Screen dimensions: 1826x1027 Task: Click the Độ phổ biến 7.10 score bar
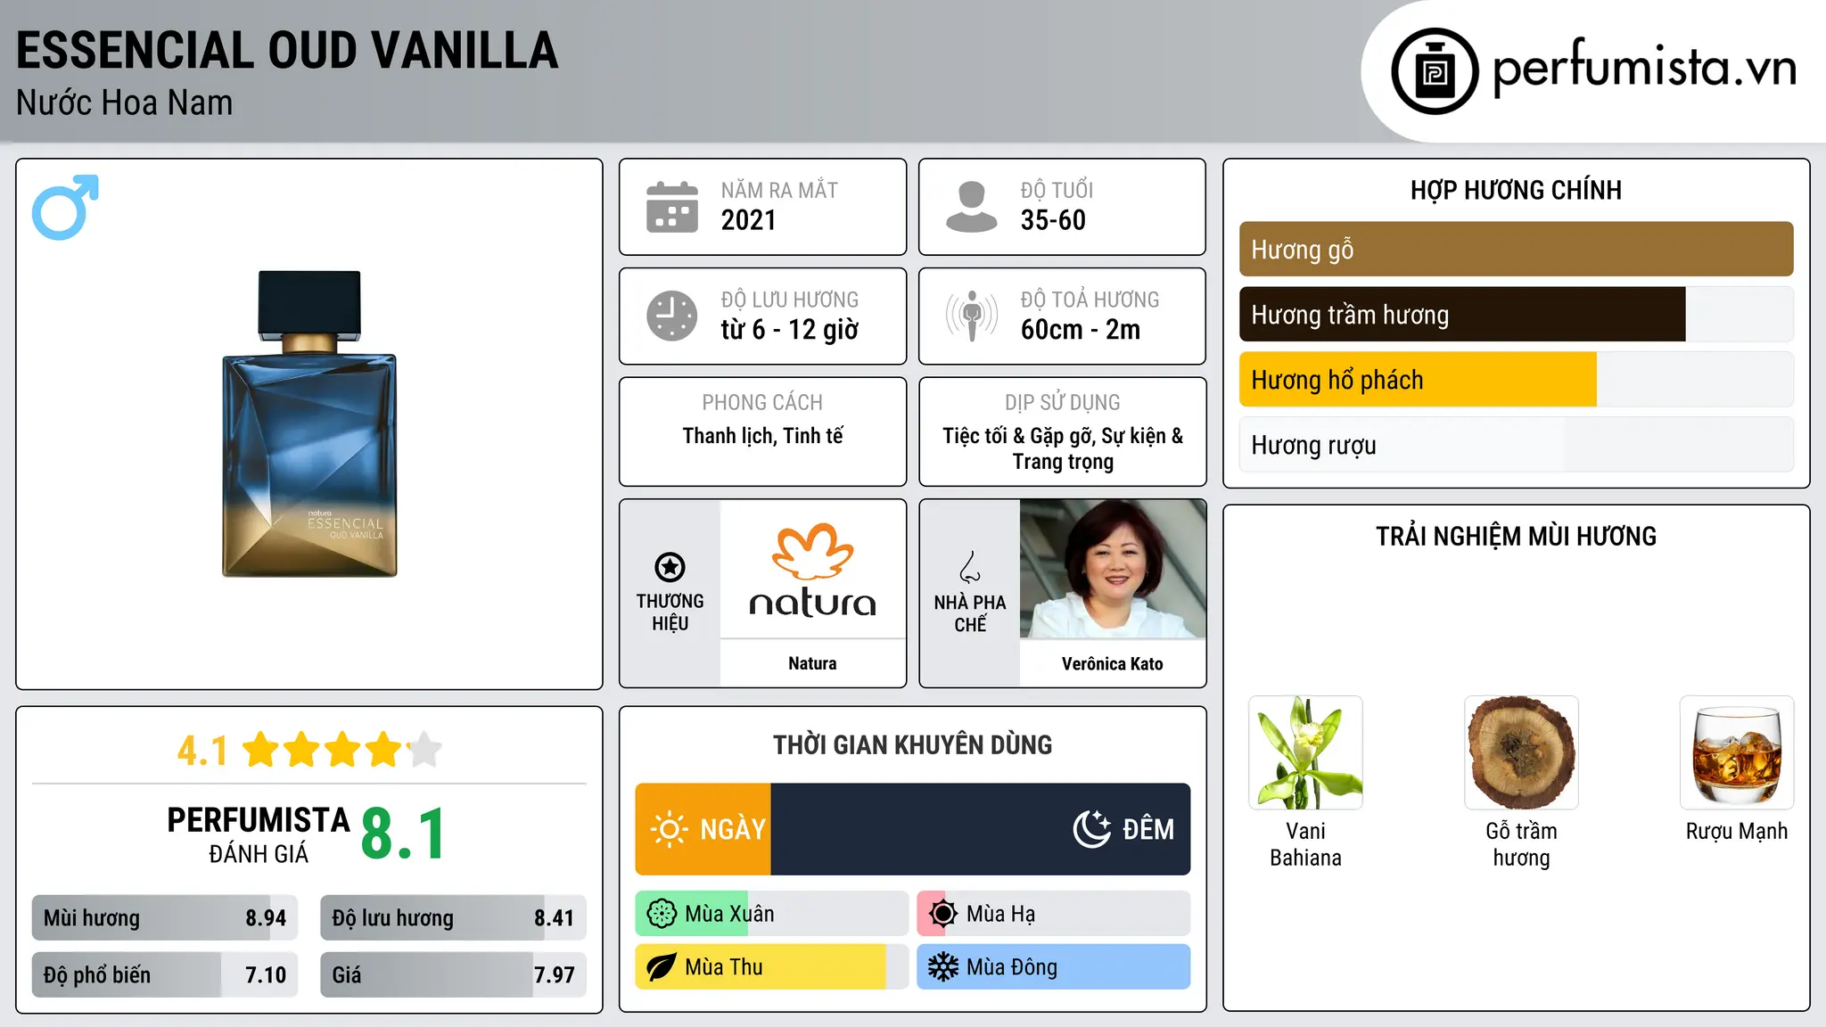click(x=165, y=974)
